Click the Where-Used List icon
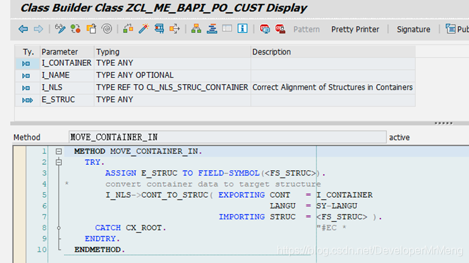The image size is (469, 263). (x=175, y=29)
